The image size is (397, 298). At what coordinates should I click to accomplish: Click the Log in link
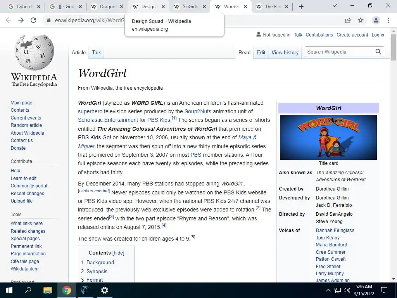pos(378,35)
